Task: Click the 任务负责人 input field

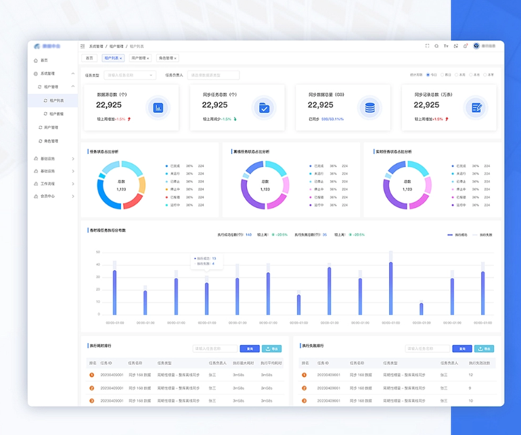Action: coord(214,75)
